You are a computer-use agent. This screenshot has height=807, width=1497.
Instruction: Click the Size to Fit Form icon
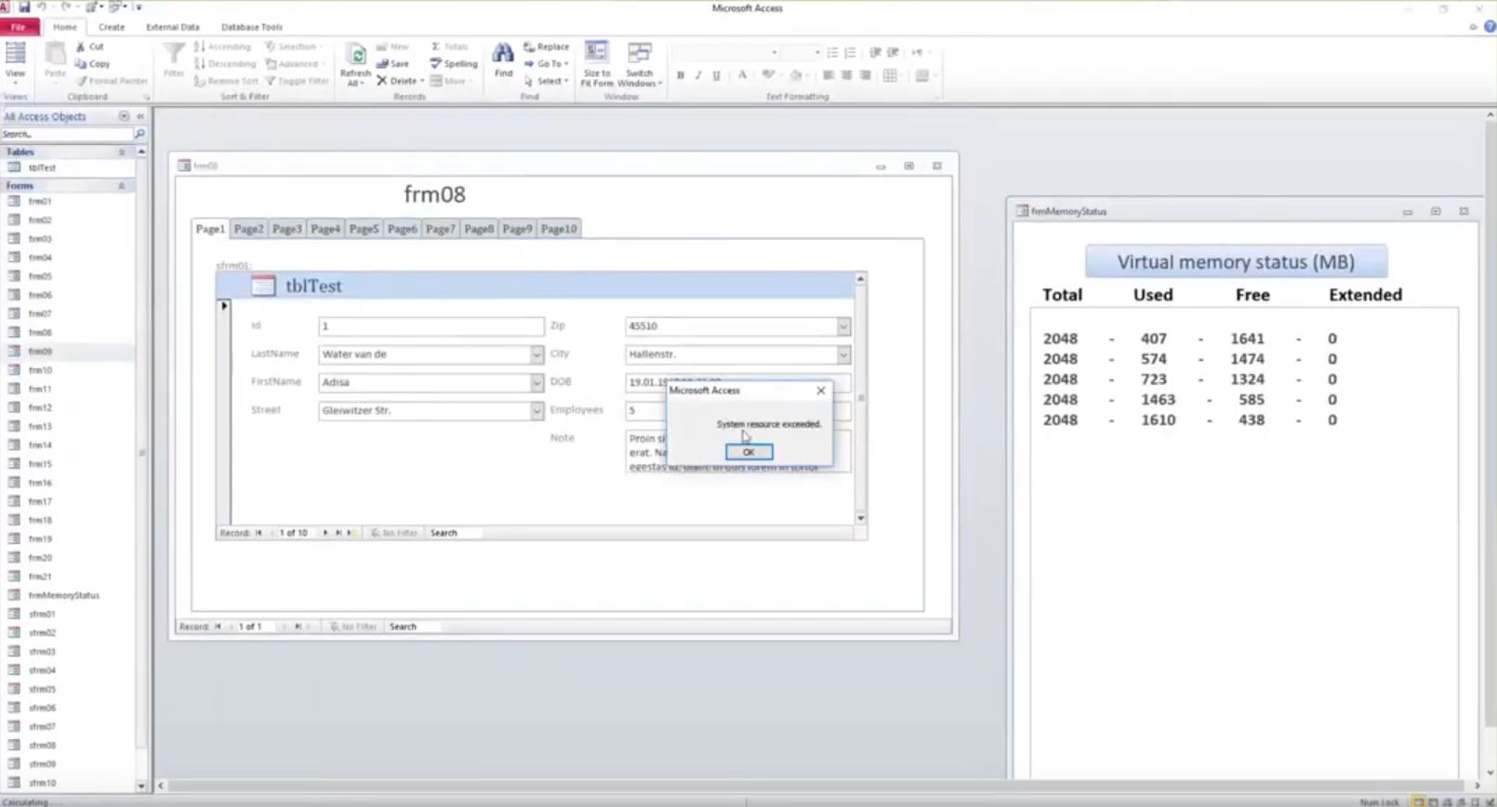point(596,54)
